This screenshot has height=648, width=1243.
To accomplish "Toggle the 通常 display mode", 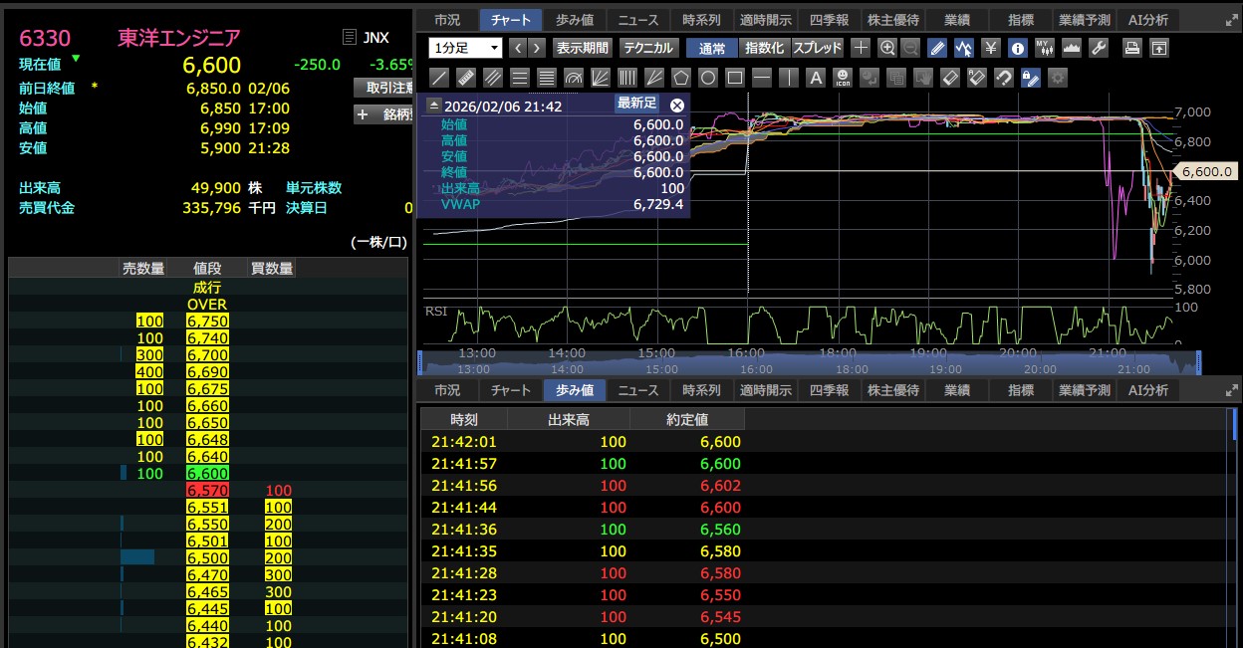I will (712, 48).
